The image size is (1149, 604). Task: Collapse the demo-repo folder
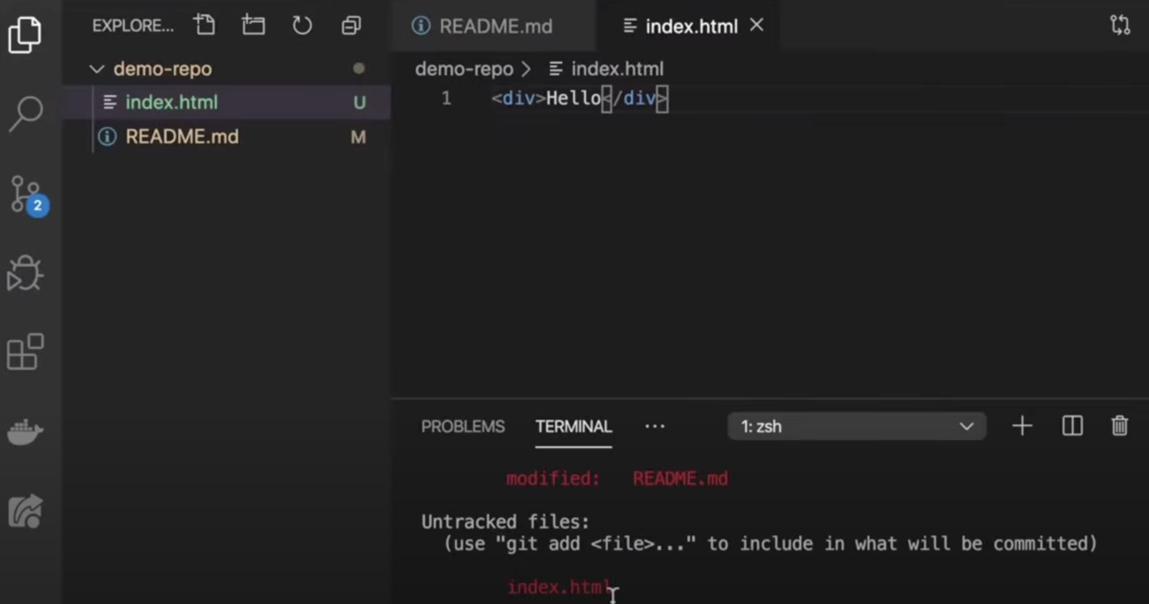coord(97,69)
